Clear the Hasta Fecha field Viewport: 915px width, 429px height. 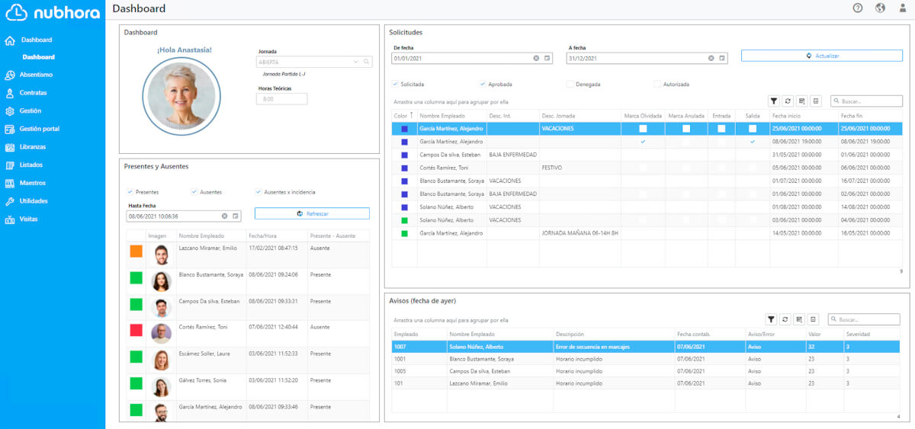(x=225, y=216)
